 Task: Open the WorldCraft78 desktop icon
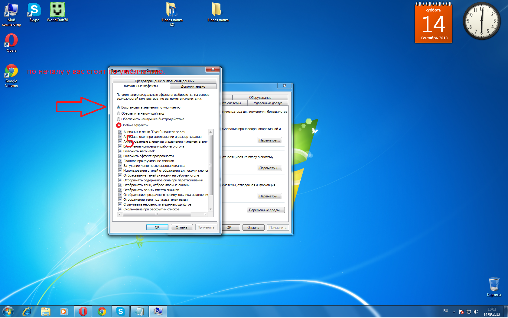pos(57,12)
